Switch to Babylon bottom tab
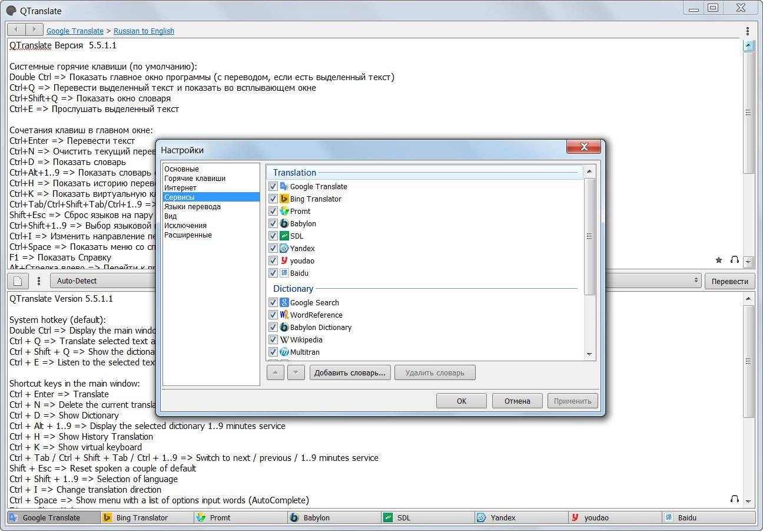 pyautogui.click(x=334, y=517)
